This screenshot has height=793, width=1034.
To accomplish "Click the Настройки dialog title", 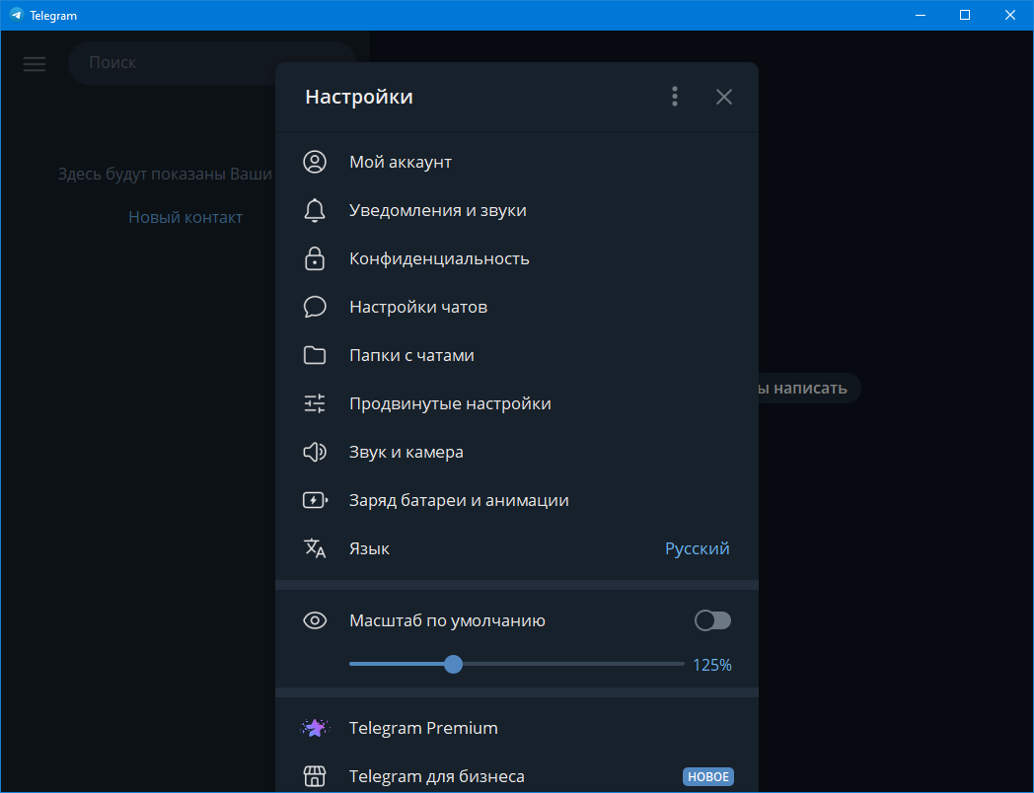I will [359, 97].
